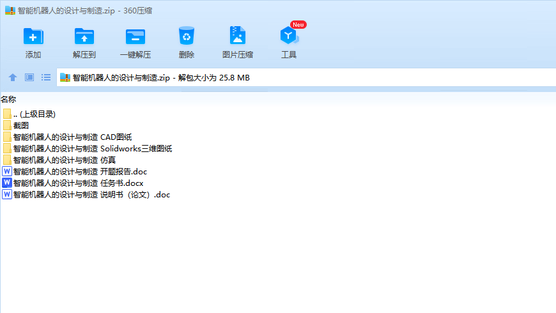The width and height of the screenshot is (556, 313).
Task: Click the zip archive icon in the address bar
Action: [x=65, y=78]
